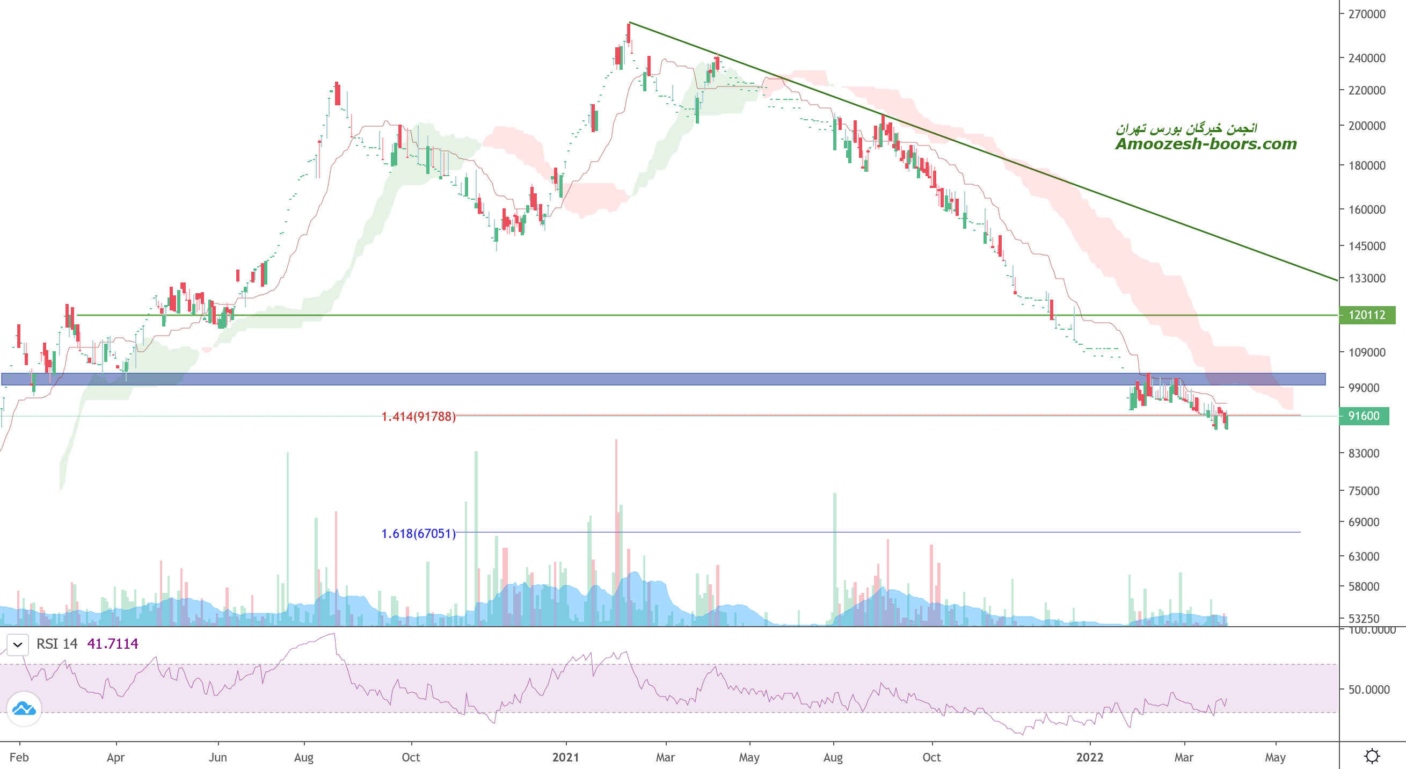Image resolution: width=1406 pixels, height=769 pixels.
Task: Click the current price 91600 label
Action: pyautogui.click(x=1364, y=416)
